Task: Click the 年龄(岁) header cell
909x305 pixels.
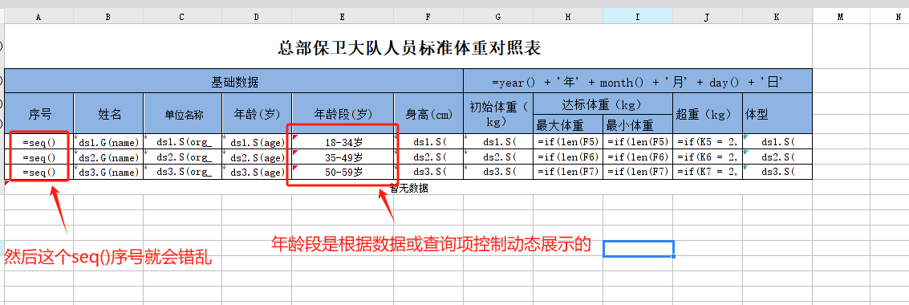Action: click(x=257, y=113)
